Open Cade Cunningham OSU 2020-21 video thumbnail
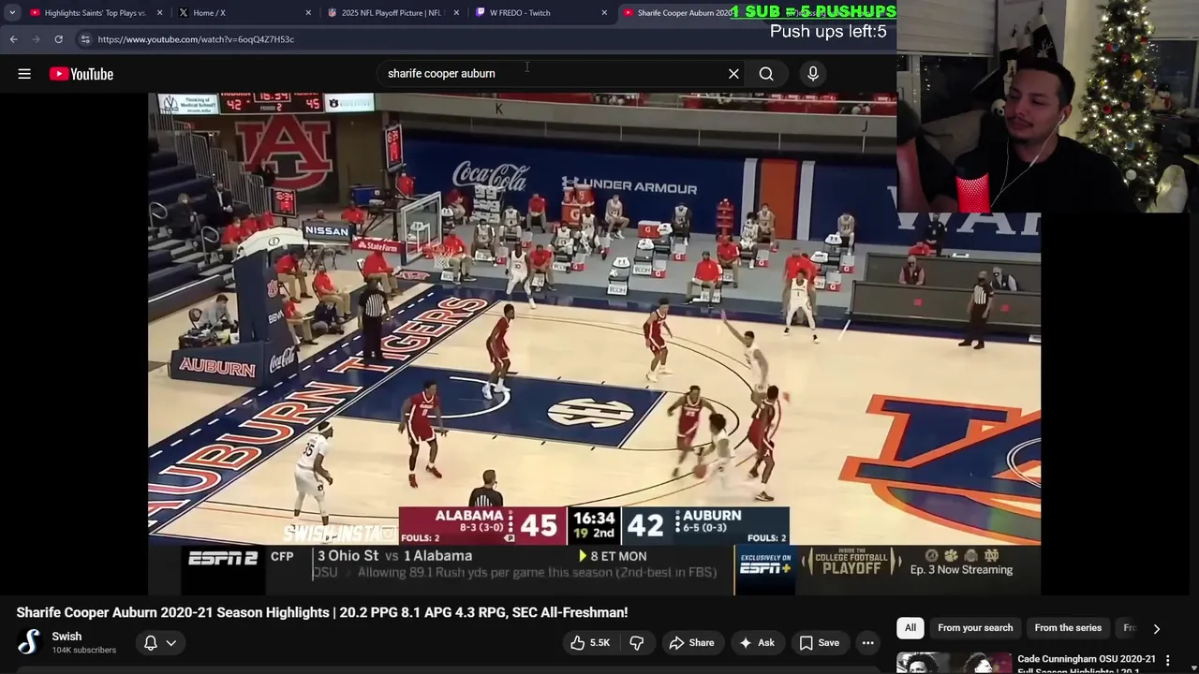 click(954, 663)
